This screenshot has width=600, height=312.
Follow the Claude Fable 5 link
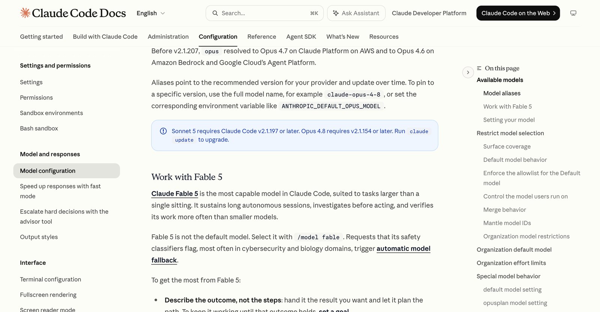[x=175, y=194]
